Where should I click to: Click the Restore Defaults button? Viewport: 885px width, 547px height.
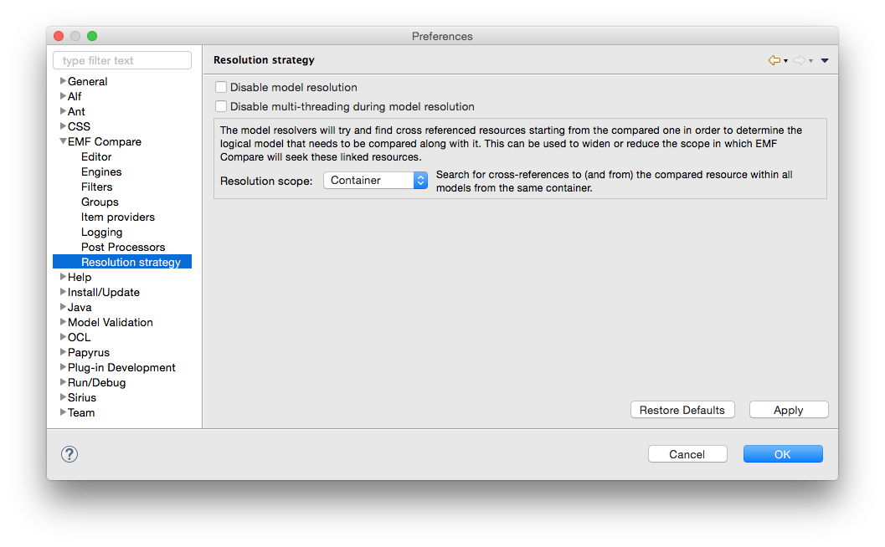[x=682, y=410]
